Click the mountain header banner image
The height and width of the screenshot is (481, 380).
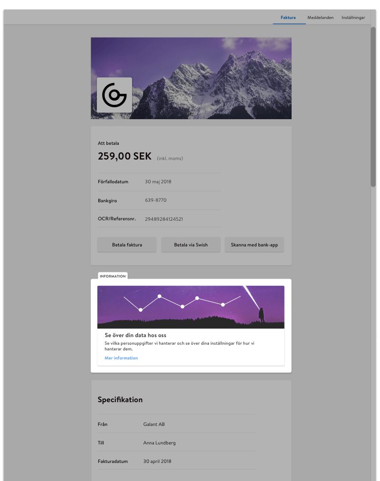click(191, 78)
